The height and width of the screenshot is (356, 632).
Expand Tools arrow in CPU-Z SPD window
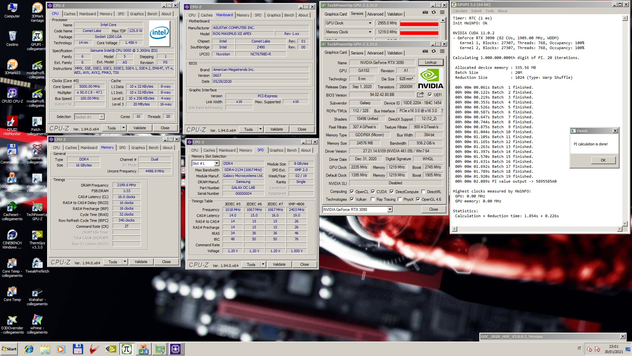click(263, 264)
